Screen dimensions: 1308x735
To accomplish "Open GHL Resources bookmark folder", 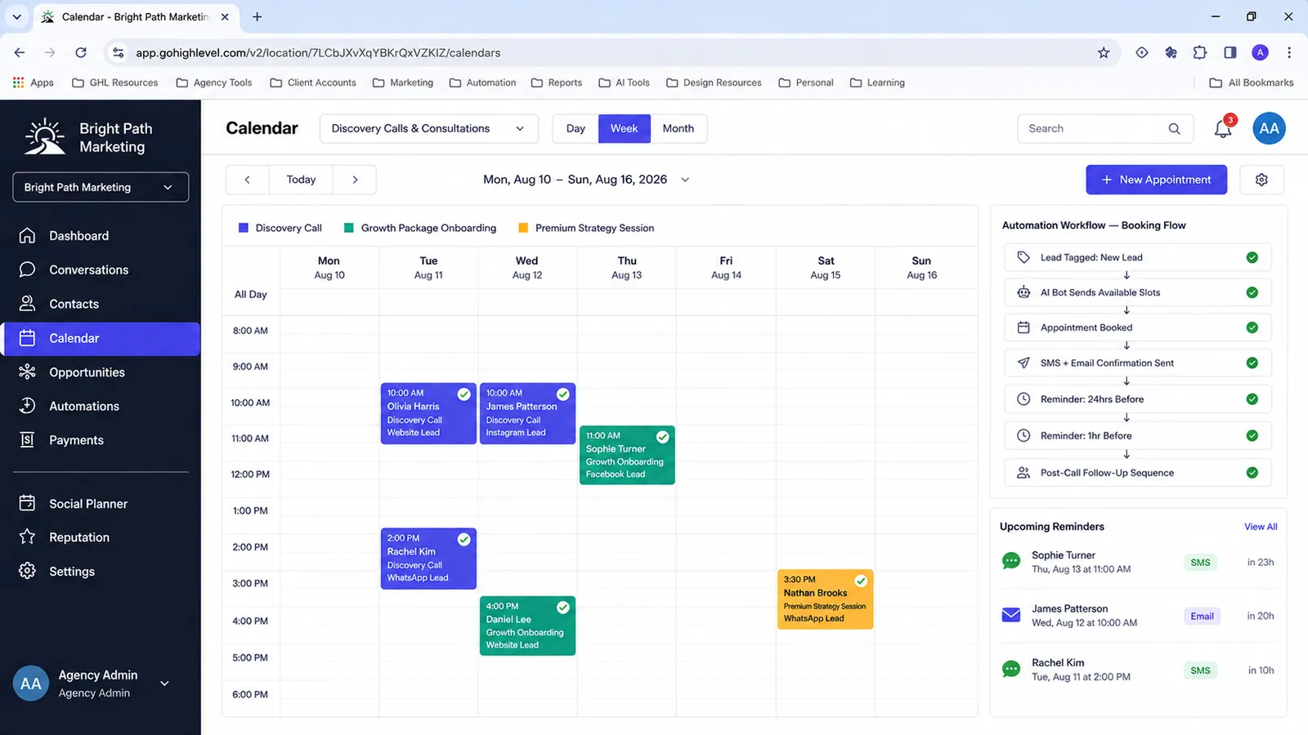I will click(115, 82).
